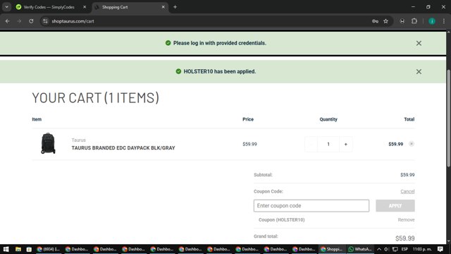
Task: View site information icon in address bar
Action: tap(45, 21)
